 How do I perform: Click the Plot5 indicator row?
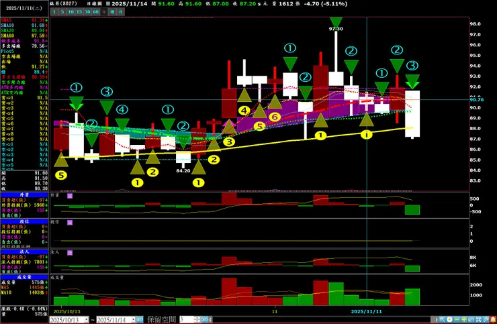[x=24, y=51]
